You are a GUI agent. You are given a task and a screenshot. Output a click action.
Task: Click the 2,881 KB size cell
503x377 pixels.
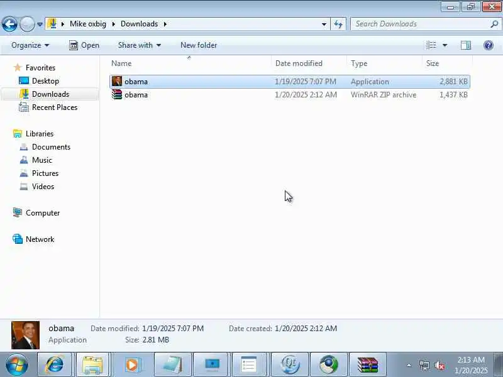tap(453, 82)
